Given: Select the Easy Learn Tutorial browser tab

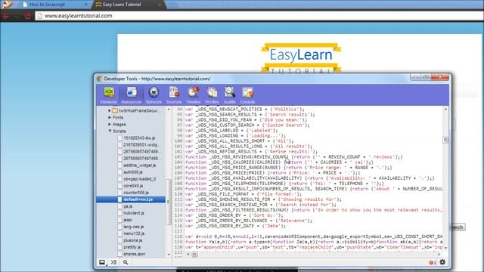Looking at the screenshot, I should [122, 5].
